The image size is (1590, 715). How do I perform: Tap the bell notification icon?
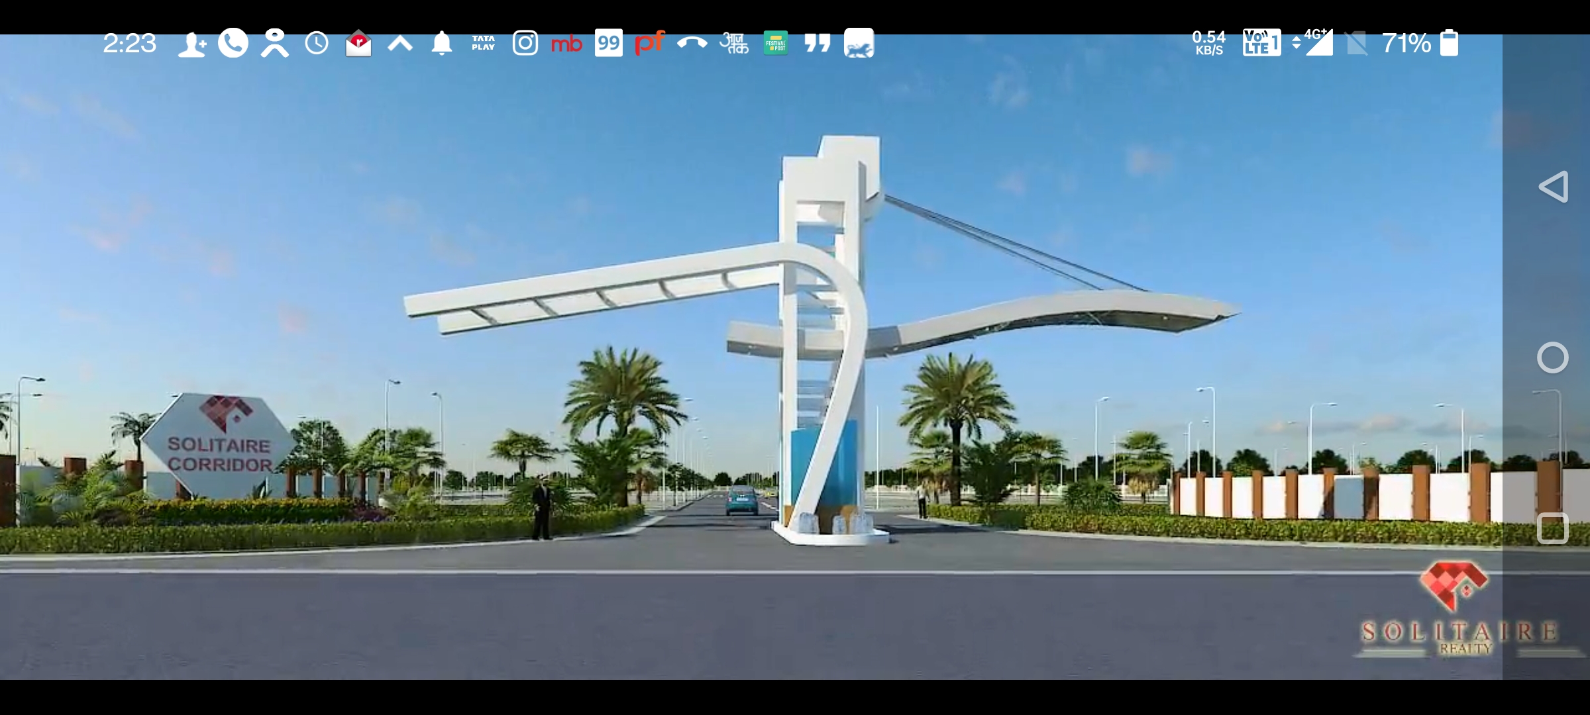click(x=442, y=44)
